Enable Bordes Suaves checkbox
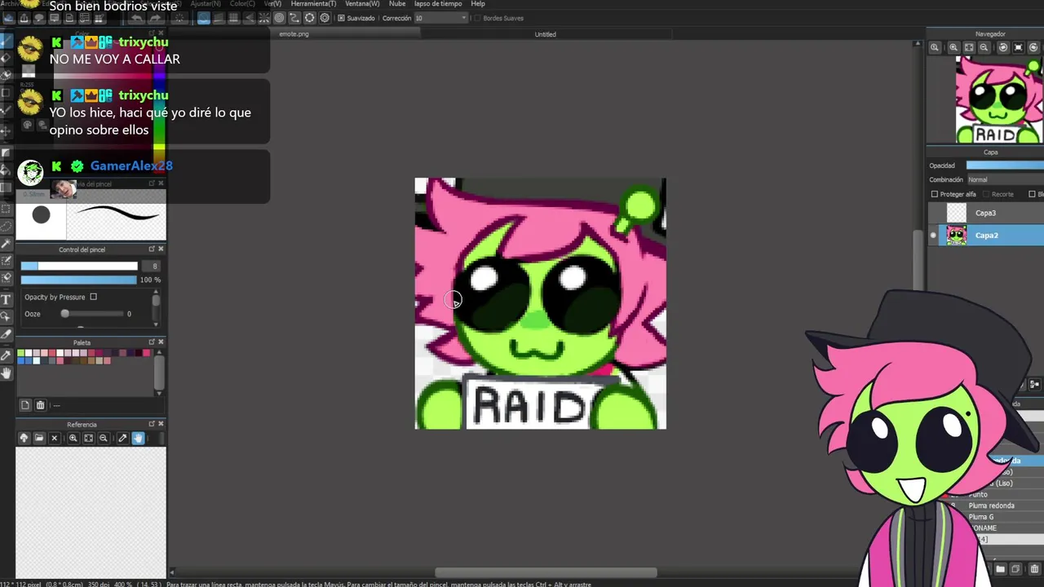Image resolution: width=1044 pixels, height=587 pixels. 477,18
